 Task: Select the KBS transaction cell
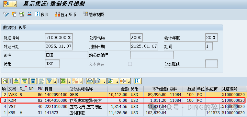coord(13,113)
